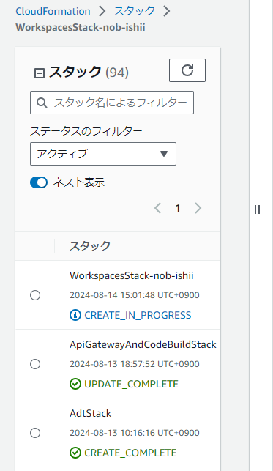Go to the next stacks page arrow
The height and width of the screenshot is (471, 273).
pos(198,208)
